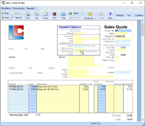145x126 pixels.
Task: Expand the Shortcuts dropdown arrow
Action: pyautogui.click(x=96, y=18)
